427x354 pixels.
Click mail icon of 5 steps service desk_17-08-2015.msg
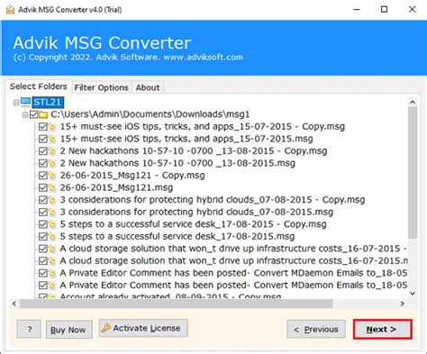click(52, 237)
